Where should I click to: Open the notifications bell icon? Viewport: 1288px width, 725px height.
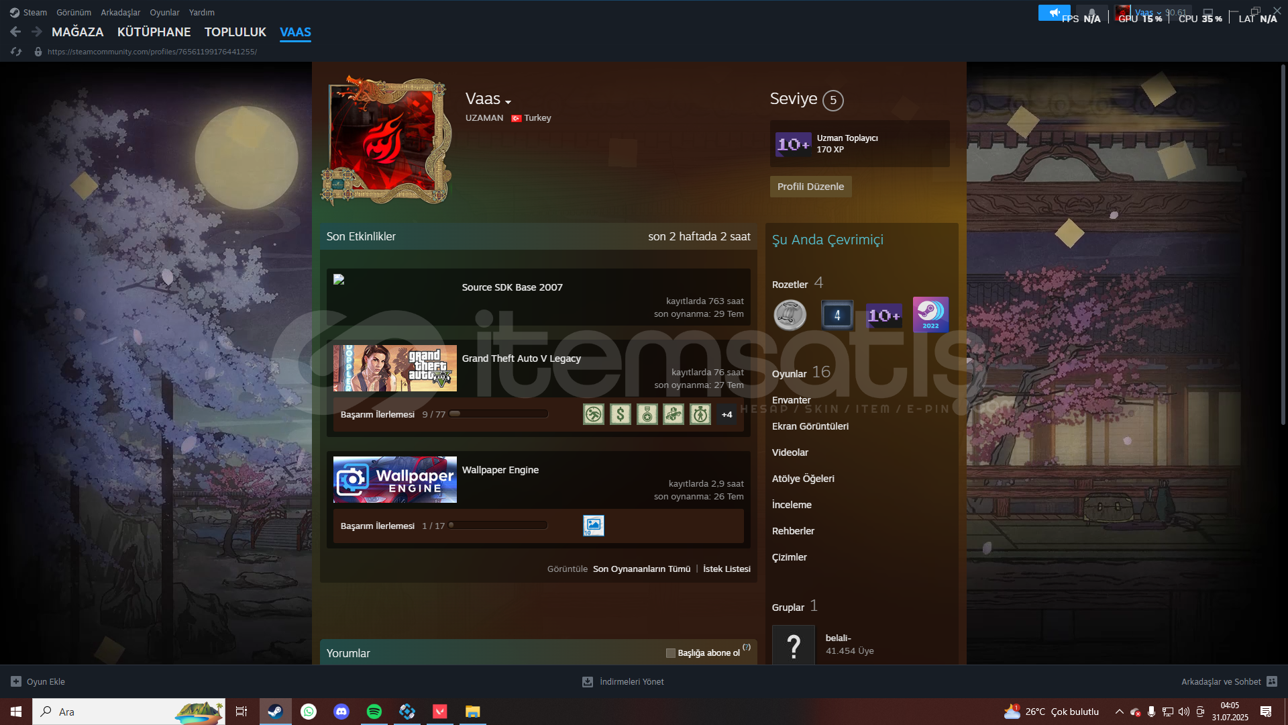point(1091,12)
